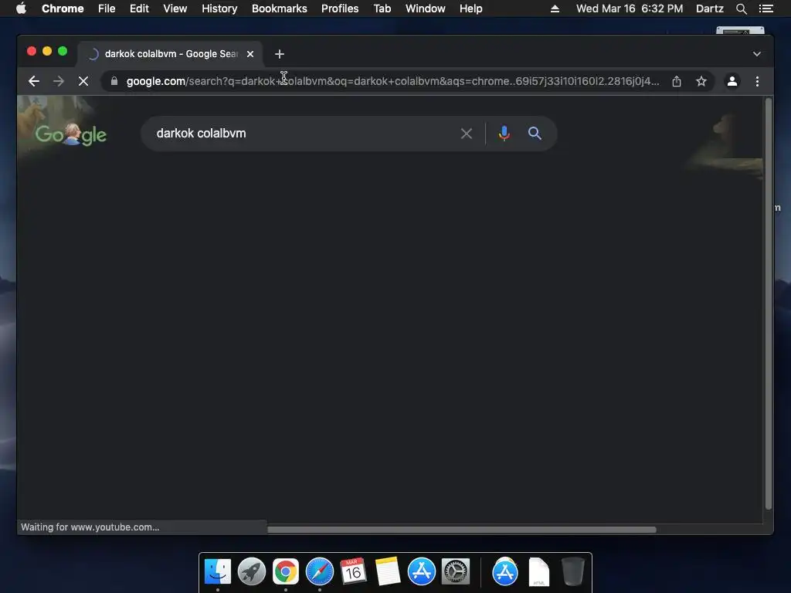Image resolution: width=791 pixels, height=593 pixels.
Task: Start voice search with the microphone
Action: coord(504,134)
